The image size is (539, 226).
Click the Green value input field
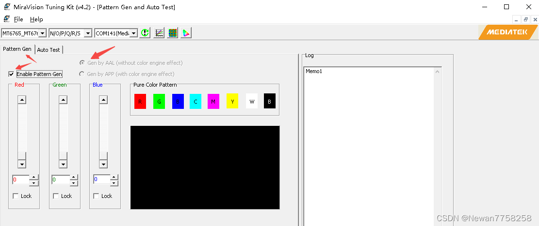[x=61, y=180]
